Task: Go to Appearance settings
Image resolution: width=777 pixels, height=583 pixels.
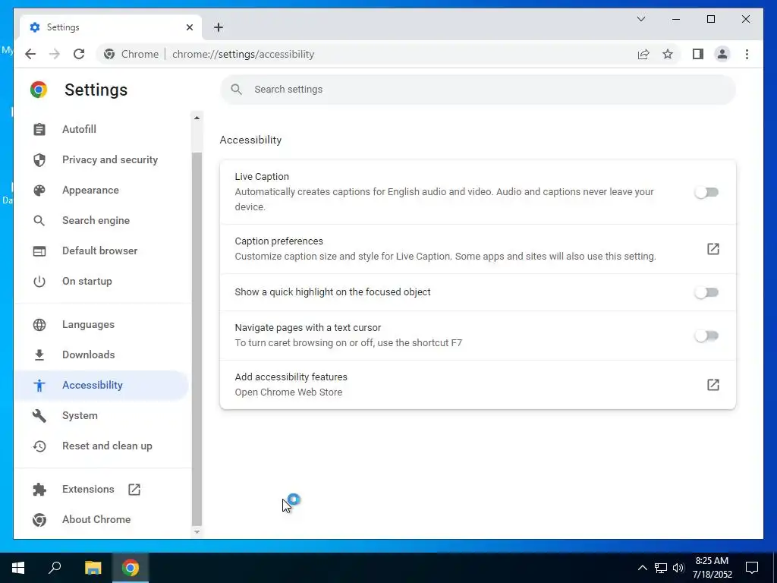Action: (102, 191)
